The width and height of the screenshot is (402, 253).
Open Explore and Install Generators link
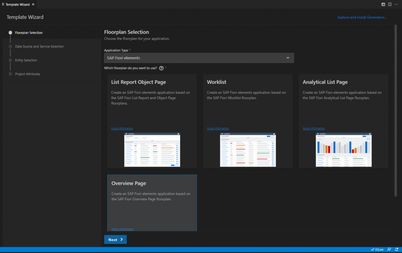tap(362, 17)
